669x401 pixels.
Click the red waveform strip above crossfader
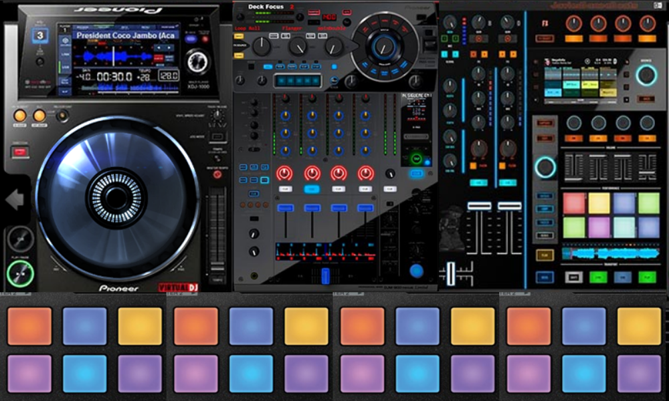tap(326, 252)
